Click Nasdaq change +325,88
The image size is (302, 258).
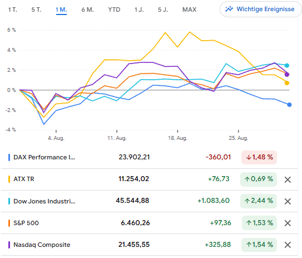[x=218, y=245]
